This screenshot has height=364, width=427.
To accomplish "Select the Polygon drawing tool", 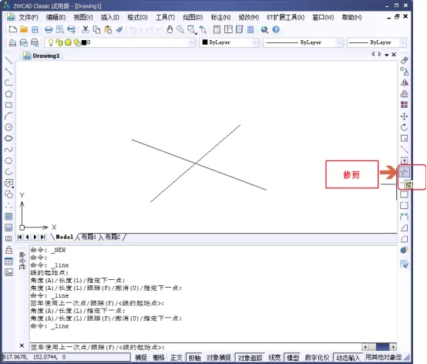I will tap(8, 94).
